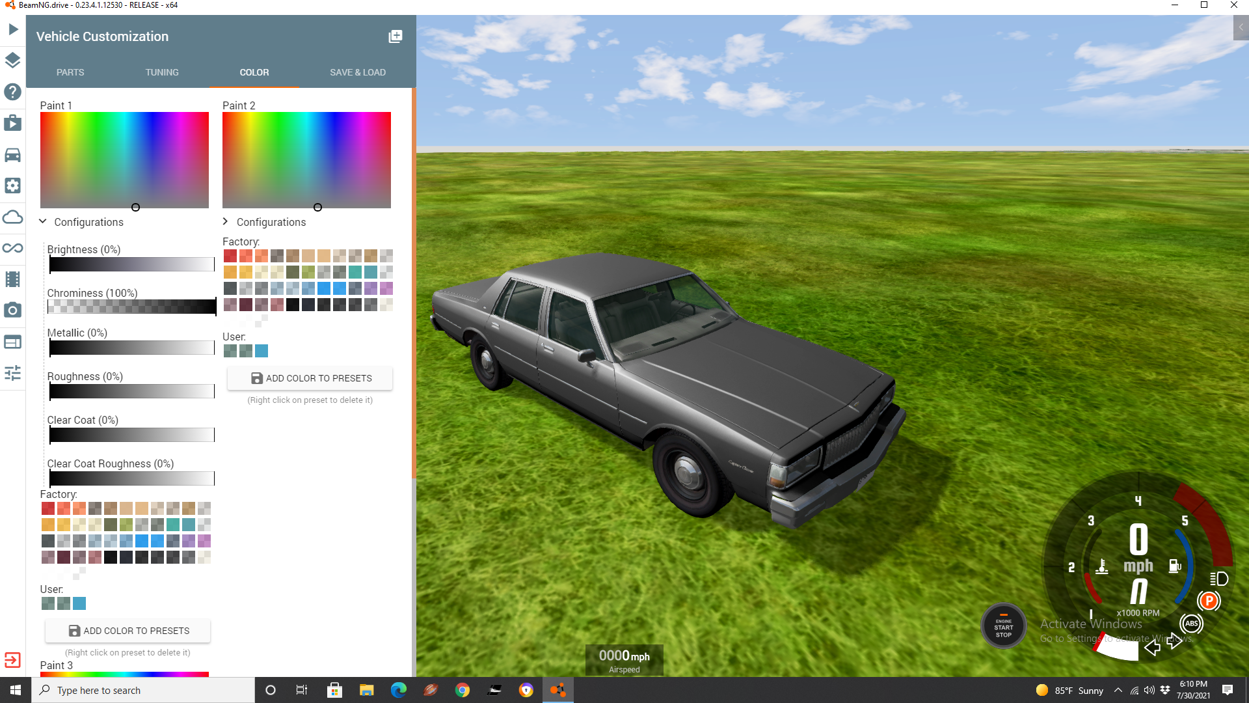Screen dimensions: 1249x703
Task: Open Microsoft Edge from the taskbar
Action: point(398,690)
